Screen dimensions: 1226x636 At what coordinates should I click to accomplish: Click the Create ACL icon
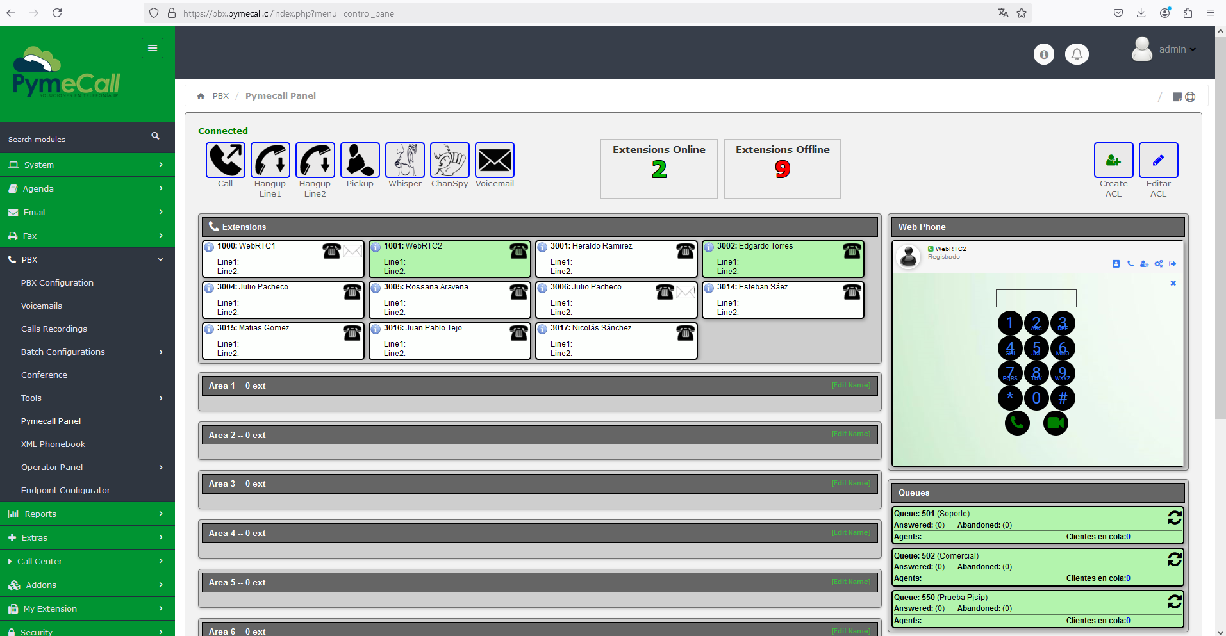[x=1113, y=160]
